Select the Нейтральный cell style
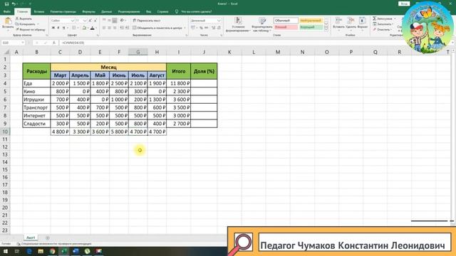Image resolution: width=456 pixels, height=256 pixels. pos(311,21)
